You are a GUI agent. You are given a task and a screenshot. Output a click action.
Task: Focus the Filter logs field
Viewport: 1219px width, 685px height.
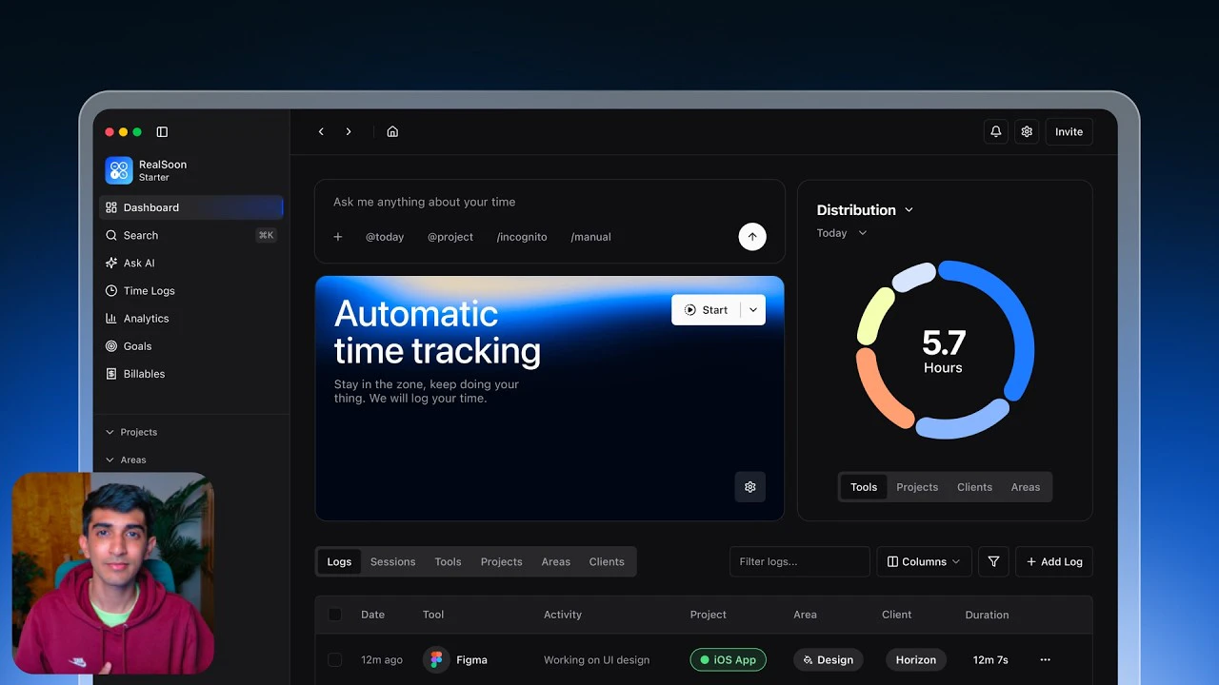799,562
